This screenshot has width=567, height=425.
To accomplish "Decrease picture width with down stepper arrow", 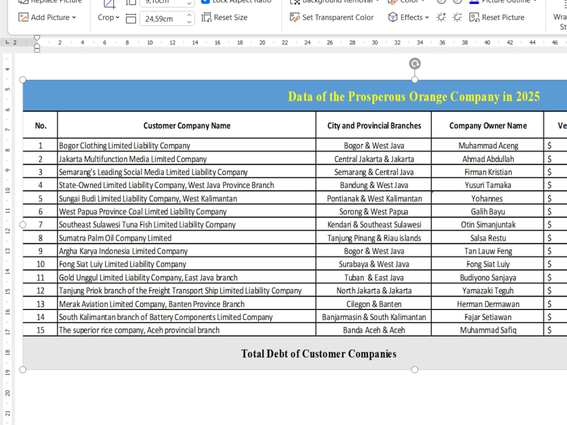I will 189,22.
